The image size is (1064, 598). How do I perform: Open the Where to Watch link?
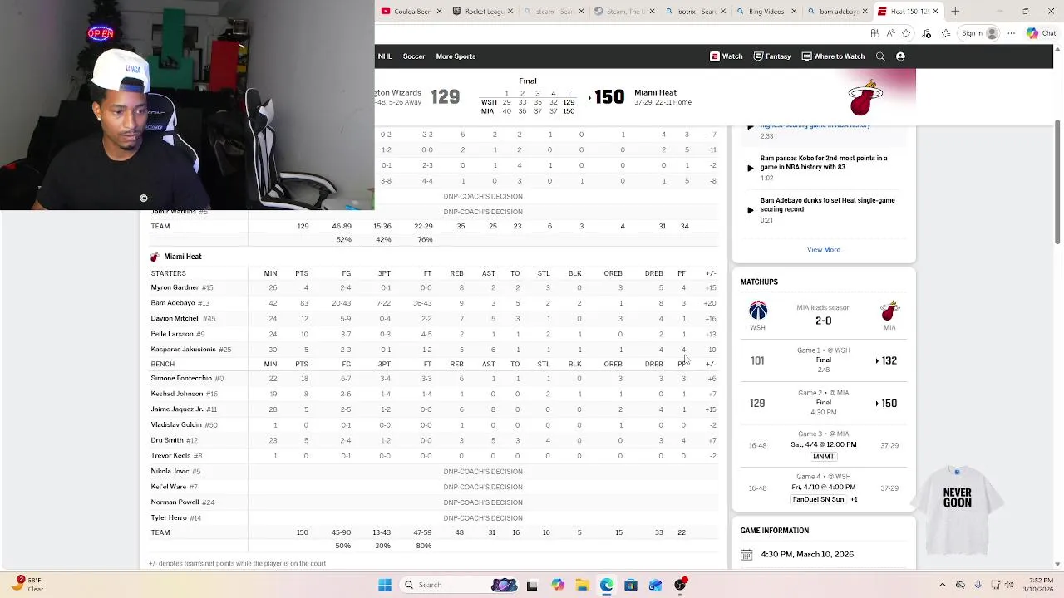(x=833, y=56)
